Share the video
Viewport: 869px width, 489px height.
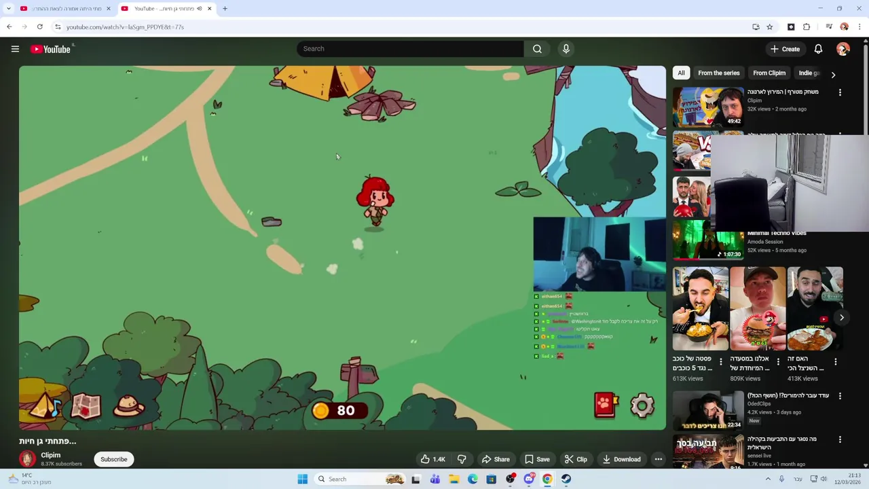point(496,459)
